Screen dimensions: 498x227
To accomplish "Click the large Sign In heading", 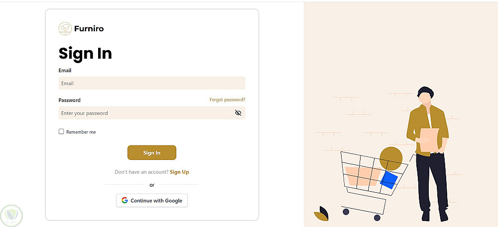I will [x=85, y=53].
